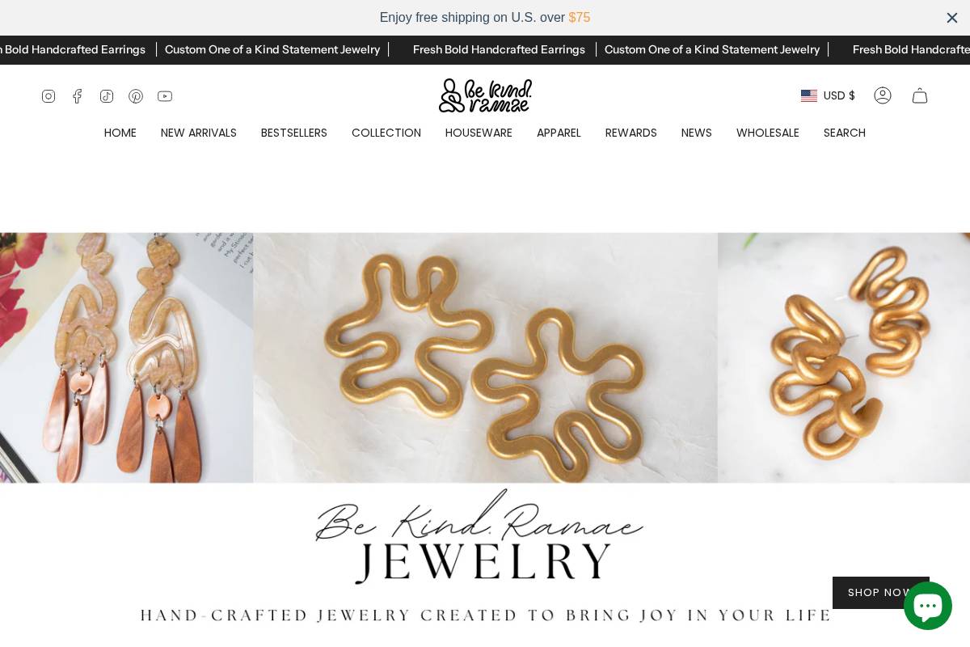This screenshot has width=970, height=647.
Task: Open the Instagram social icon
Action: pyautogui.click(x=48, y=96)
